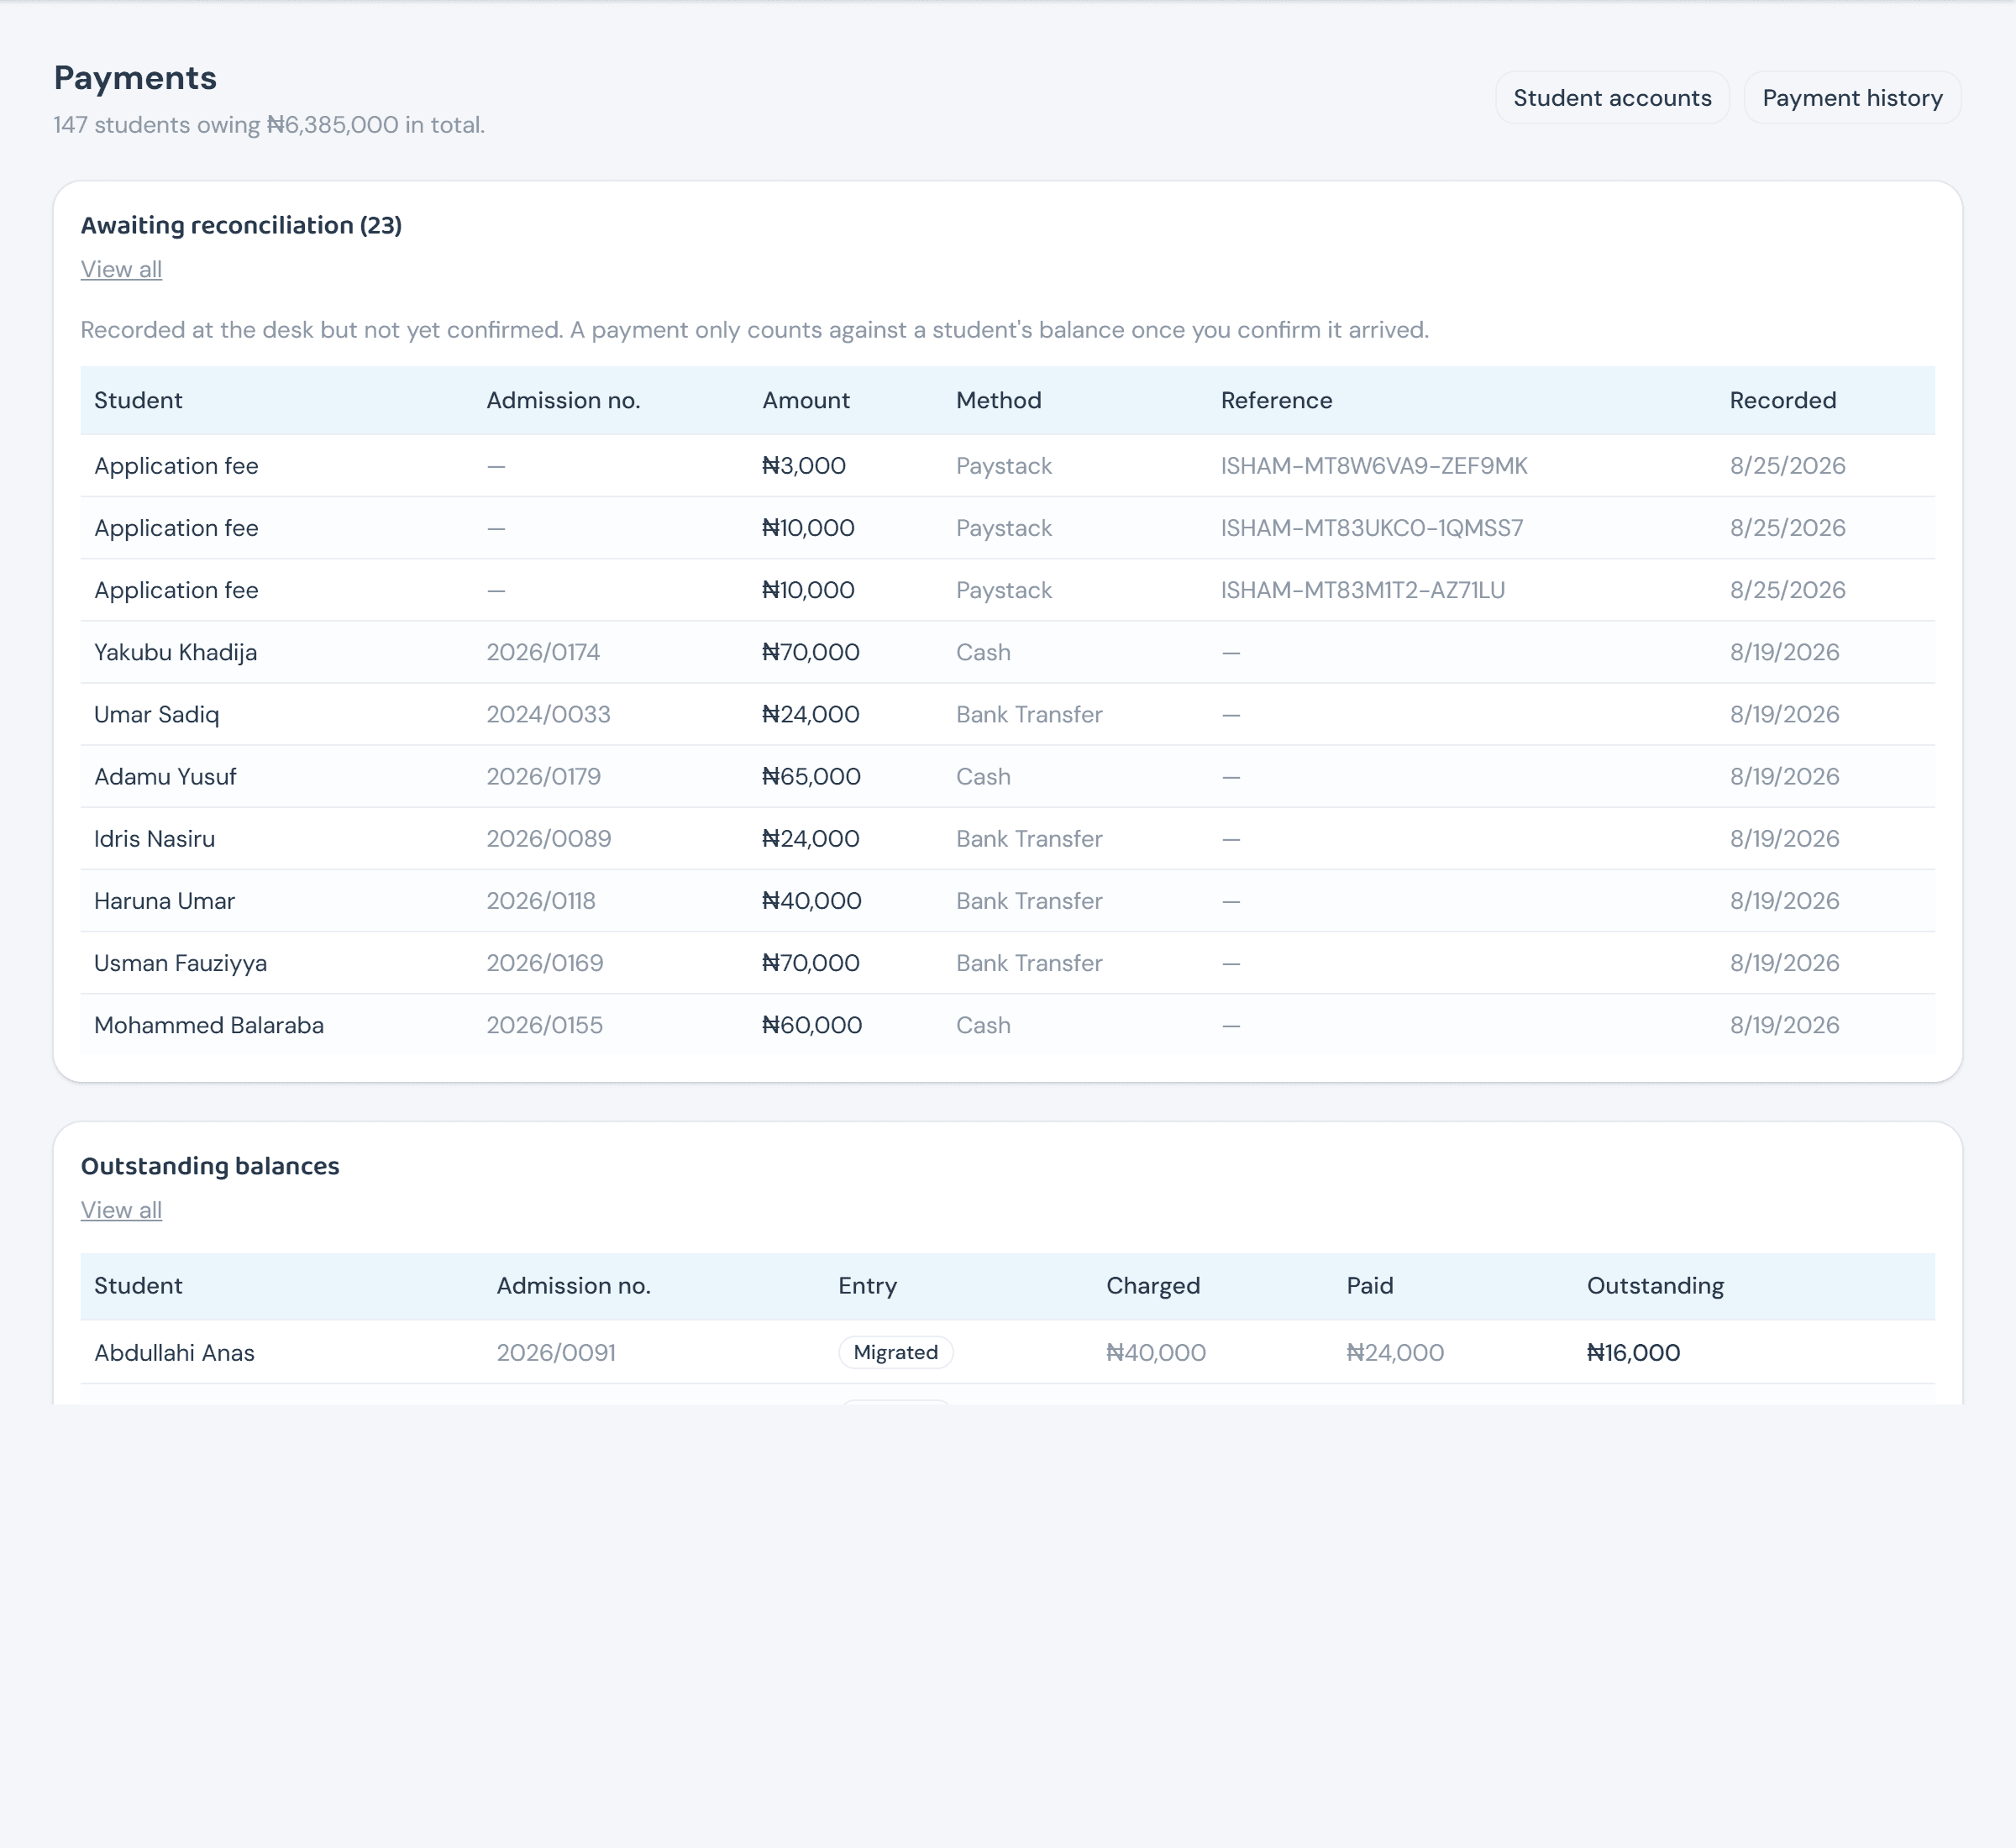
Task: Select reference ISHAM-MT83M1T2-AZ71LU
Action: (x=1363, y=590)
